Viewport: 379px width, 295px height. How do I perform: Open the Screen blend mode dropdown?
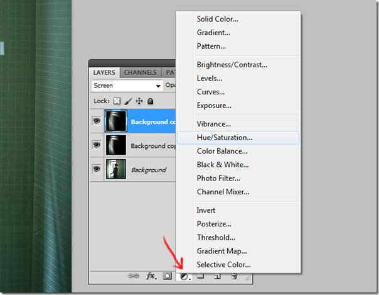(126, 86)
